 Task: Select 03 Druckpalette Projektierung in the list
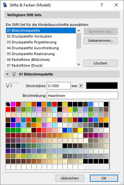(x=41, y=42)
